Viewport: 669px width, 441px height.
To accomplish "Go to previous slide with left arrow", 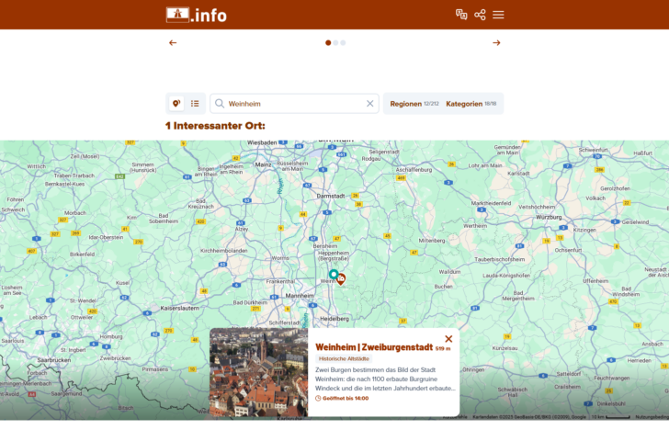I will [173, 42].
